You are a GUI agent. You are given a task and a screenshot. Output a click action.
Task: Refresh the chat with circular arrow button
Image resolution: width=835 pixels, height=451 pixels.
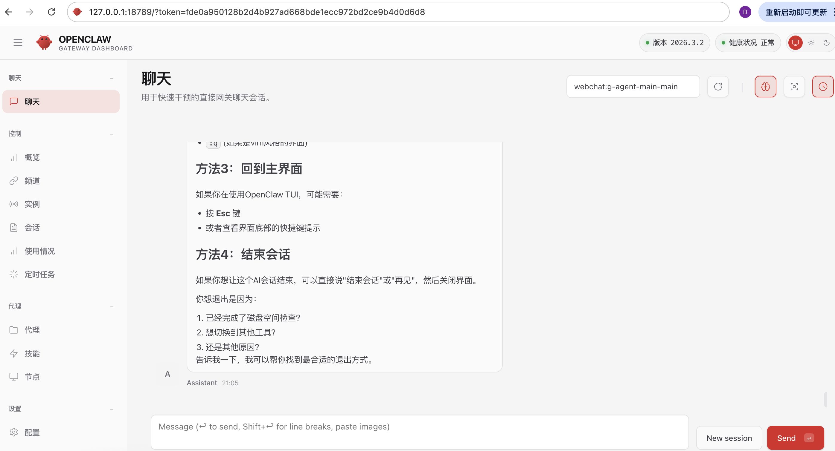718,86
